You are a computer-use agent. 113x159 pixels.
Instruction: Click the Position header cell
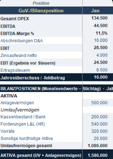pos(41,3)
